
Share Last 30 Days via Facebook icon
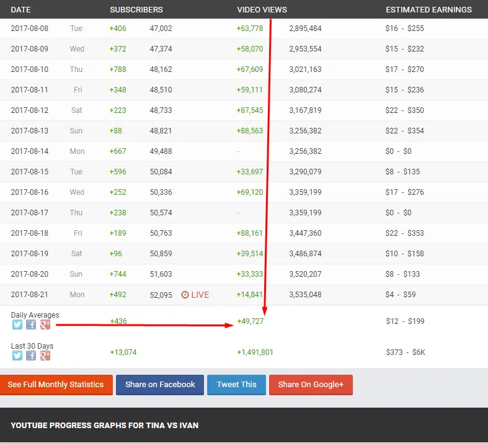pos(31,356)
